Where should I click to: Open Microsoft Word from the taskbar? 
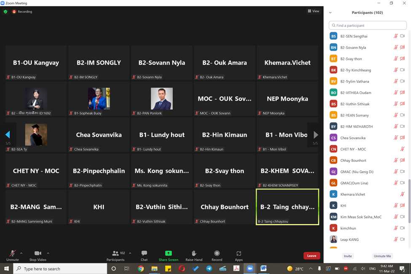pos(263,269)
